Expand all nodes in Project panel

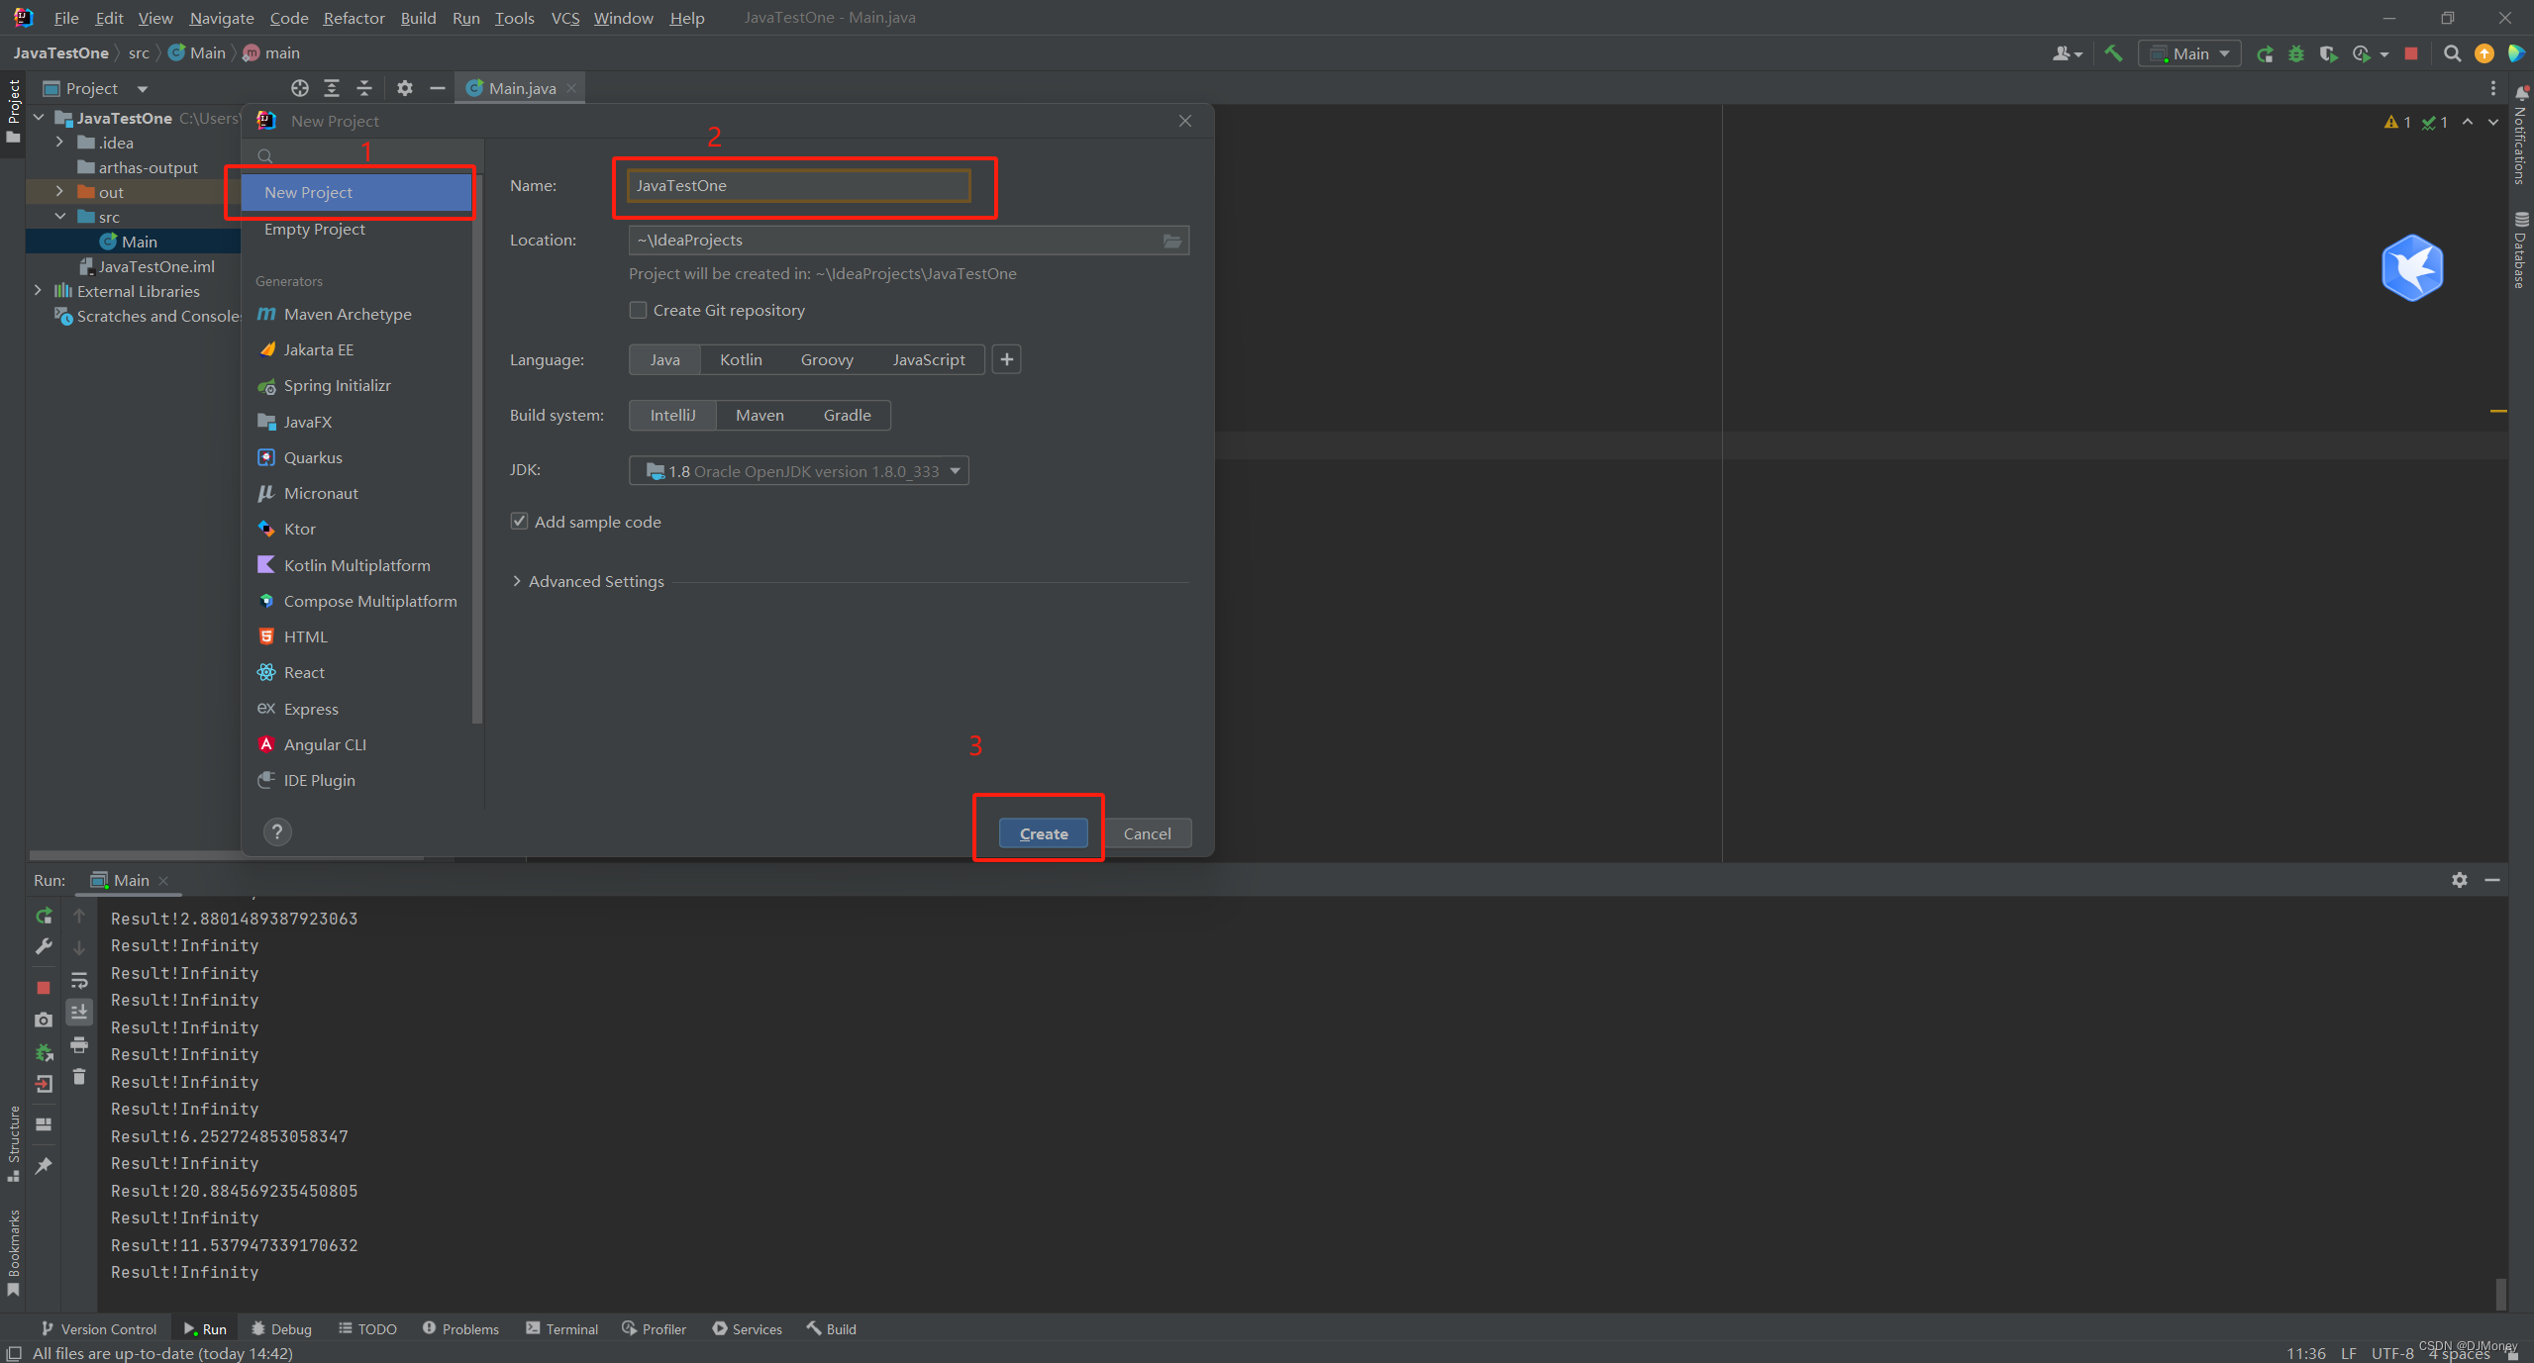[332, 88]
